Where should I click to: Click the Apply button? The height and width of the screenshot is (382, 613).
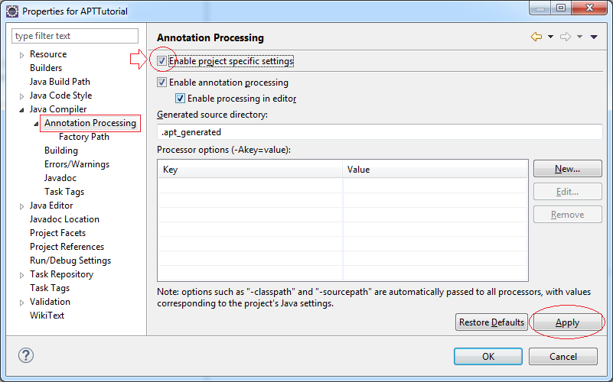pyautogui.click(x=568, y=322)
